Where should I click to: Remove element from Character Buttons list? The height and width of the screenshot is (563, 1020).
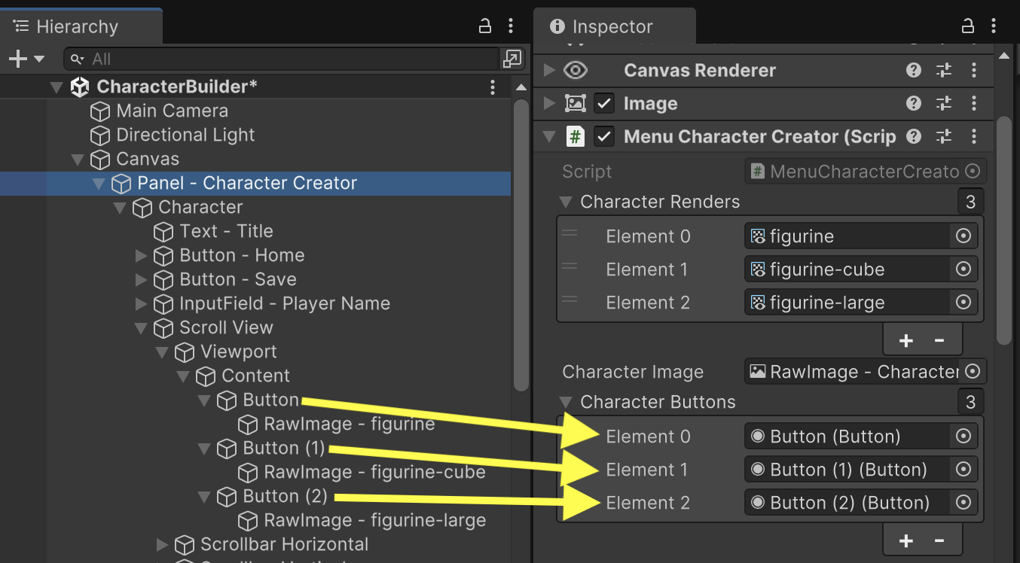point(939,540)
